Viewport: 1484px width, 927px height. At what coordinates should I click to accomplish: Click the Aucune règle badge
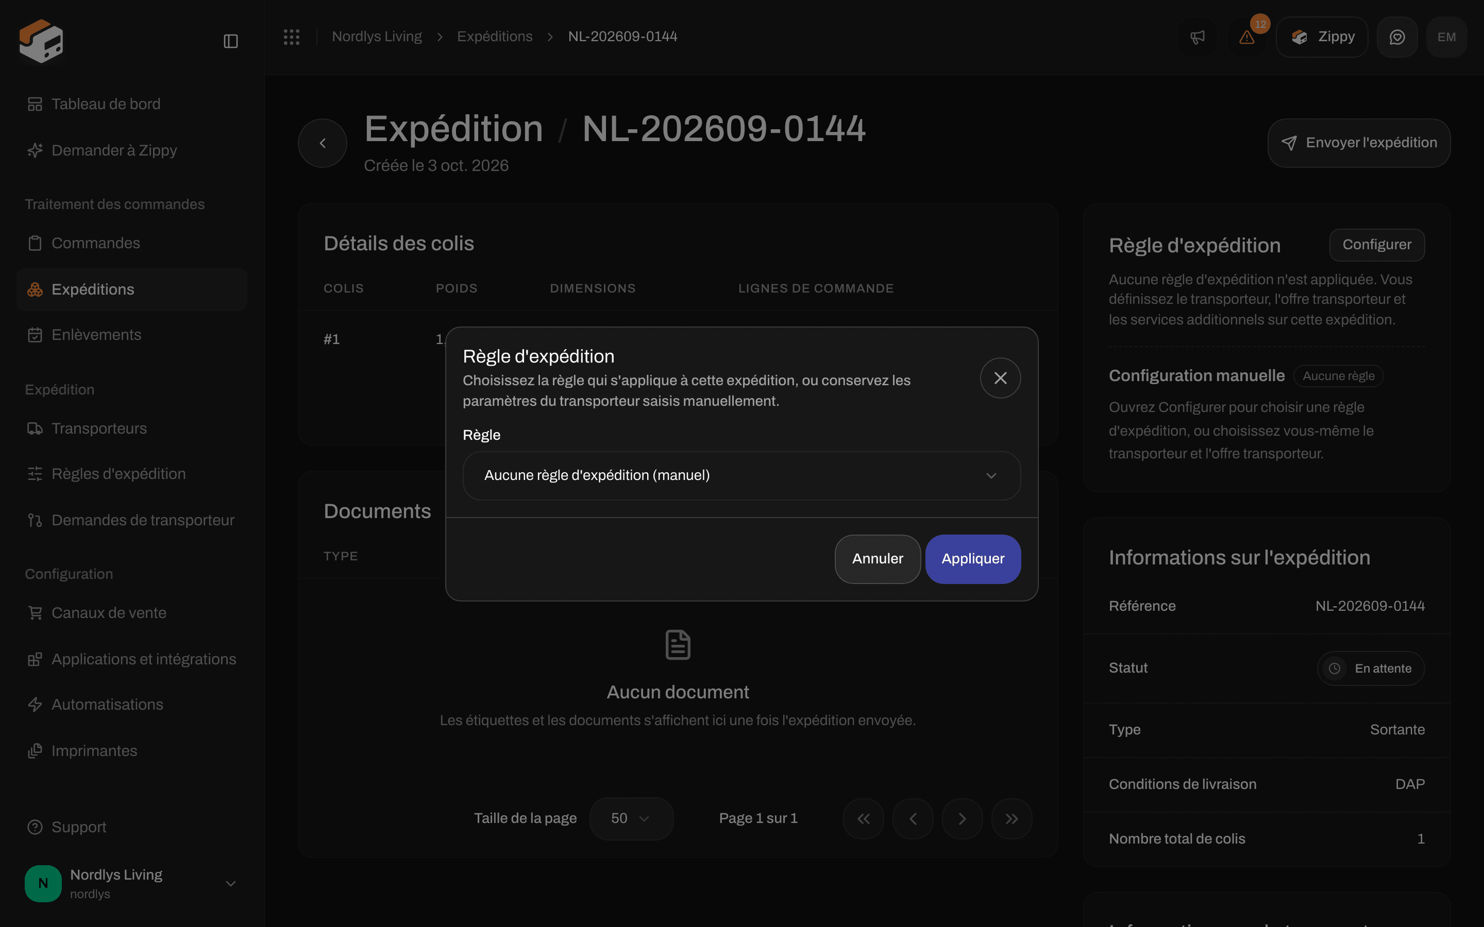(x=1338, y=376)
